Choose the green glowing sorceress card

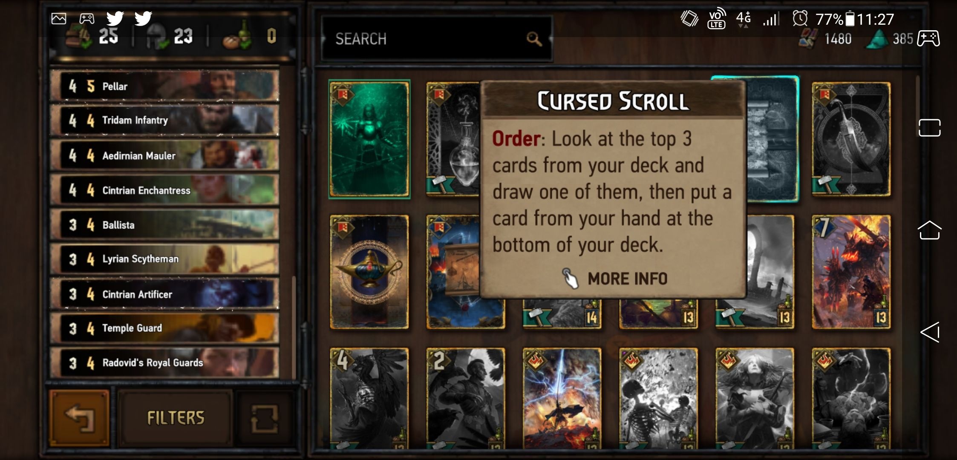pos(369,139)
